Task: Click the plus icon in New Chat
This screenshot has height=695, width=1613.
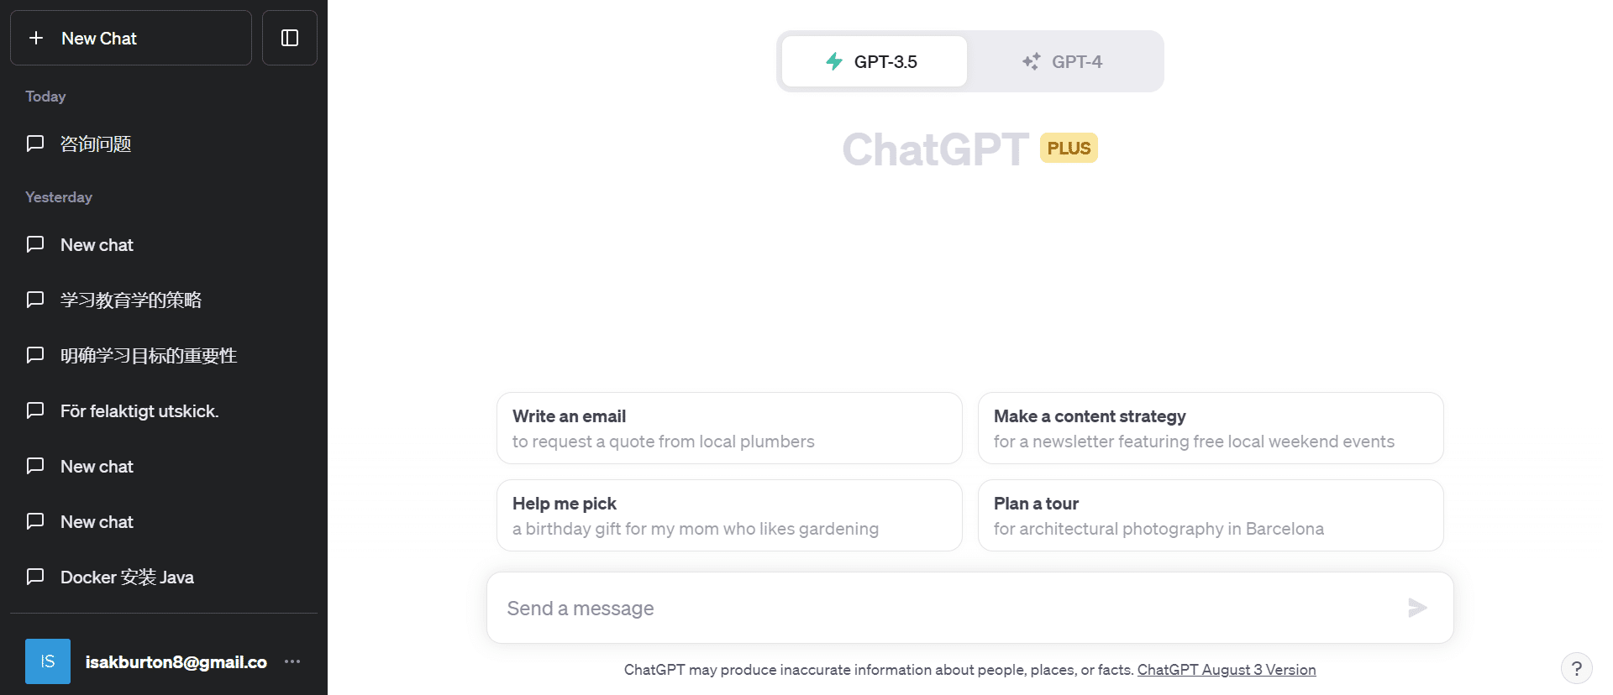Action: point(36,38)
